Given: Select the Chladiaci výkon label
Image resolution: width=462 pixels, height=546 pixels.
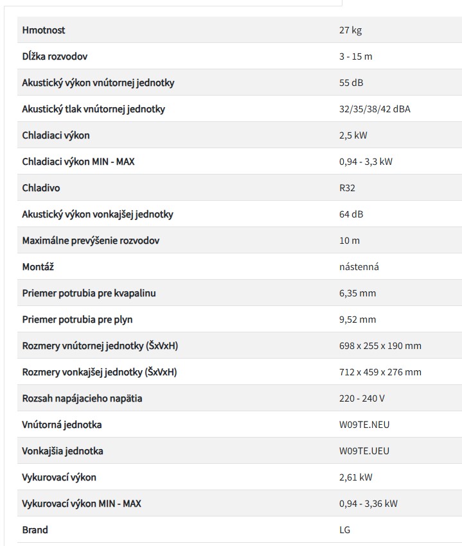Looking at the screenshot, I should click(56, 135).
